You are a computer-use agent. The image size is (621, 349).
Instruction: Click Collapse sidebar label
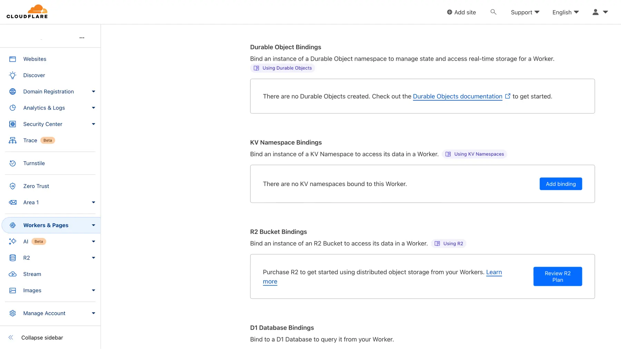(x=42, y=338)
